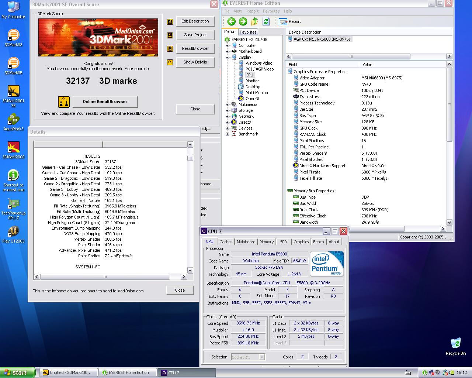This screenshot has width=472, height=378.
Task: Click the ResultBrowser button
Action: coord(195,49)
